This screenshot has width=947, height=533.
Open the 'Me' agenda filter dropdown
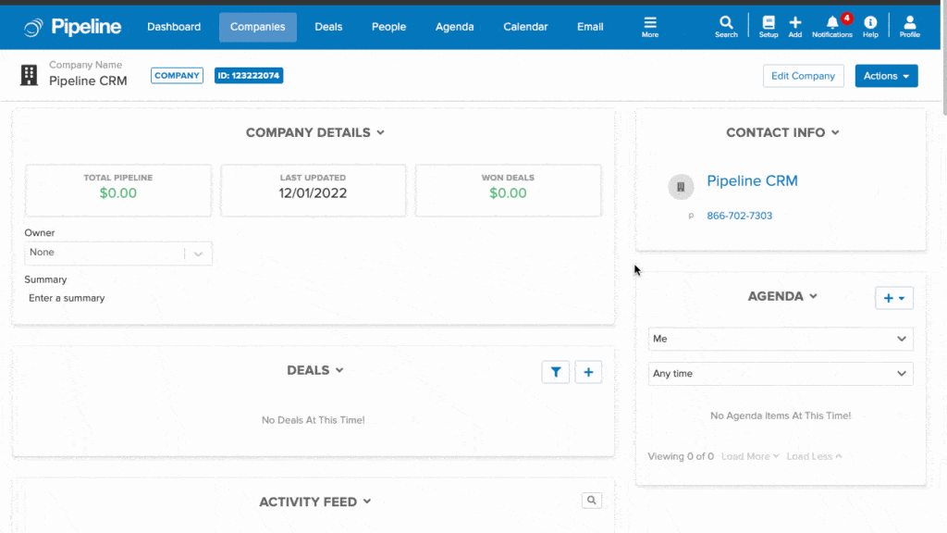pyautogui.click(x=781, y=339)
